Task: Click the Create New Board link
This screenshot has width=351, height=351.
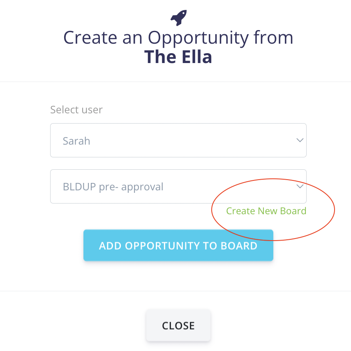Action: coord(266,211)
